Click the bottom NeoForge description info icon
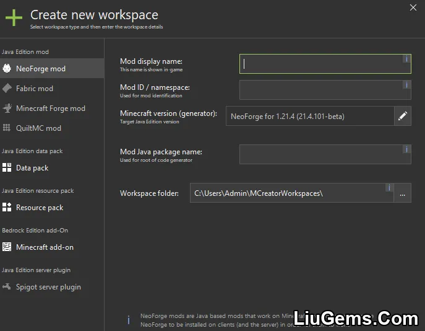The width and height of the screenshot is (425, 331). pos(129,320)
